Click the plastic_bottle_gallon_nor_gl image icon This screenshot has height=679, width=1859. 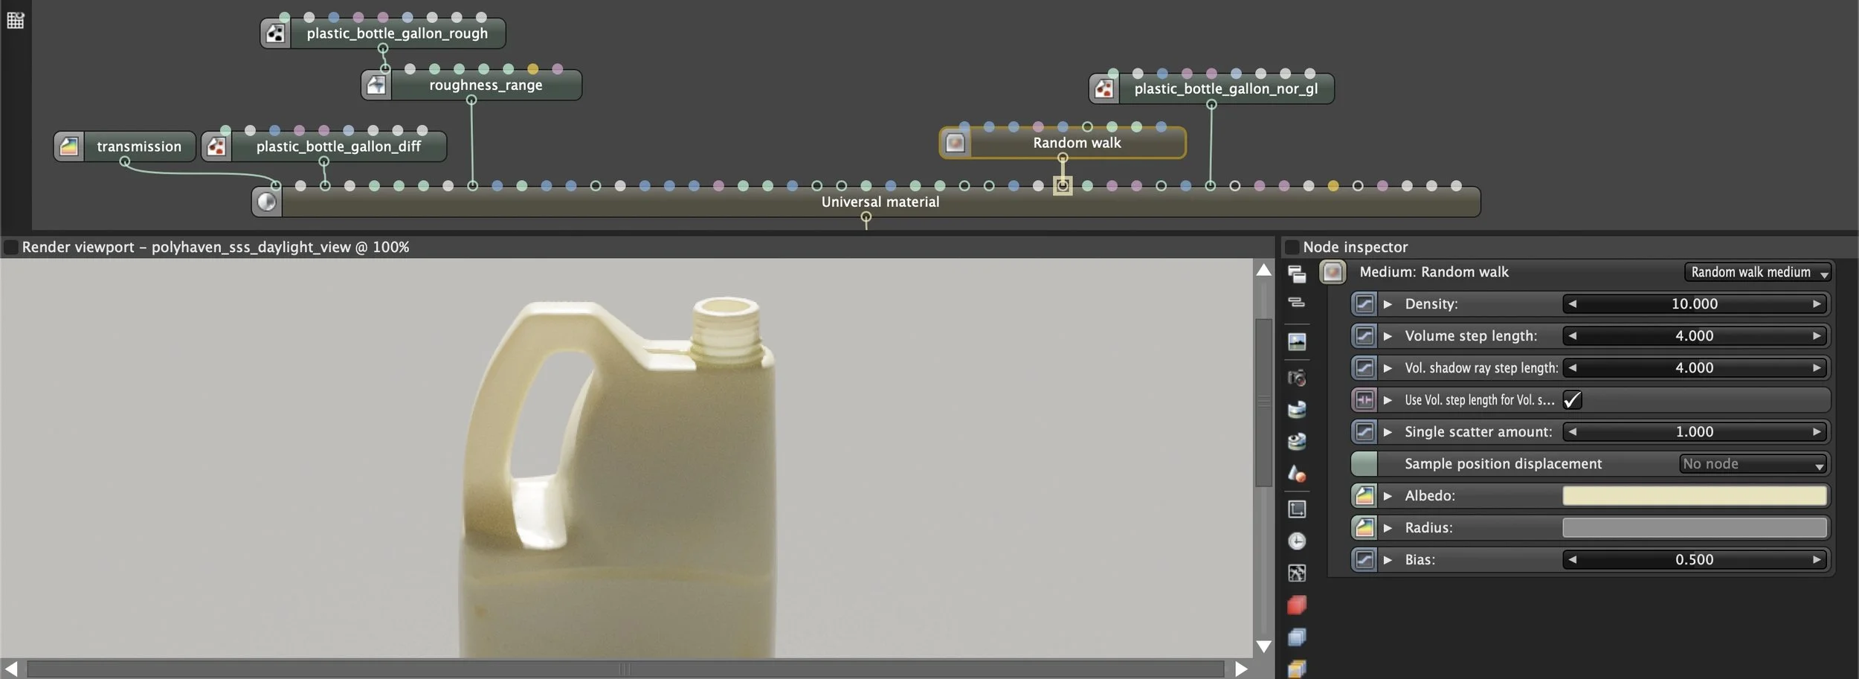click(1104, 88)
